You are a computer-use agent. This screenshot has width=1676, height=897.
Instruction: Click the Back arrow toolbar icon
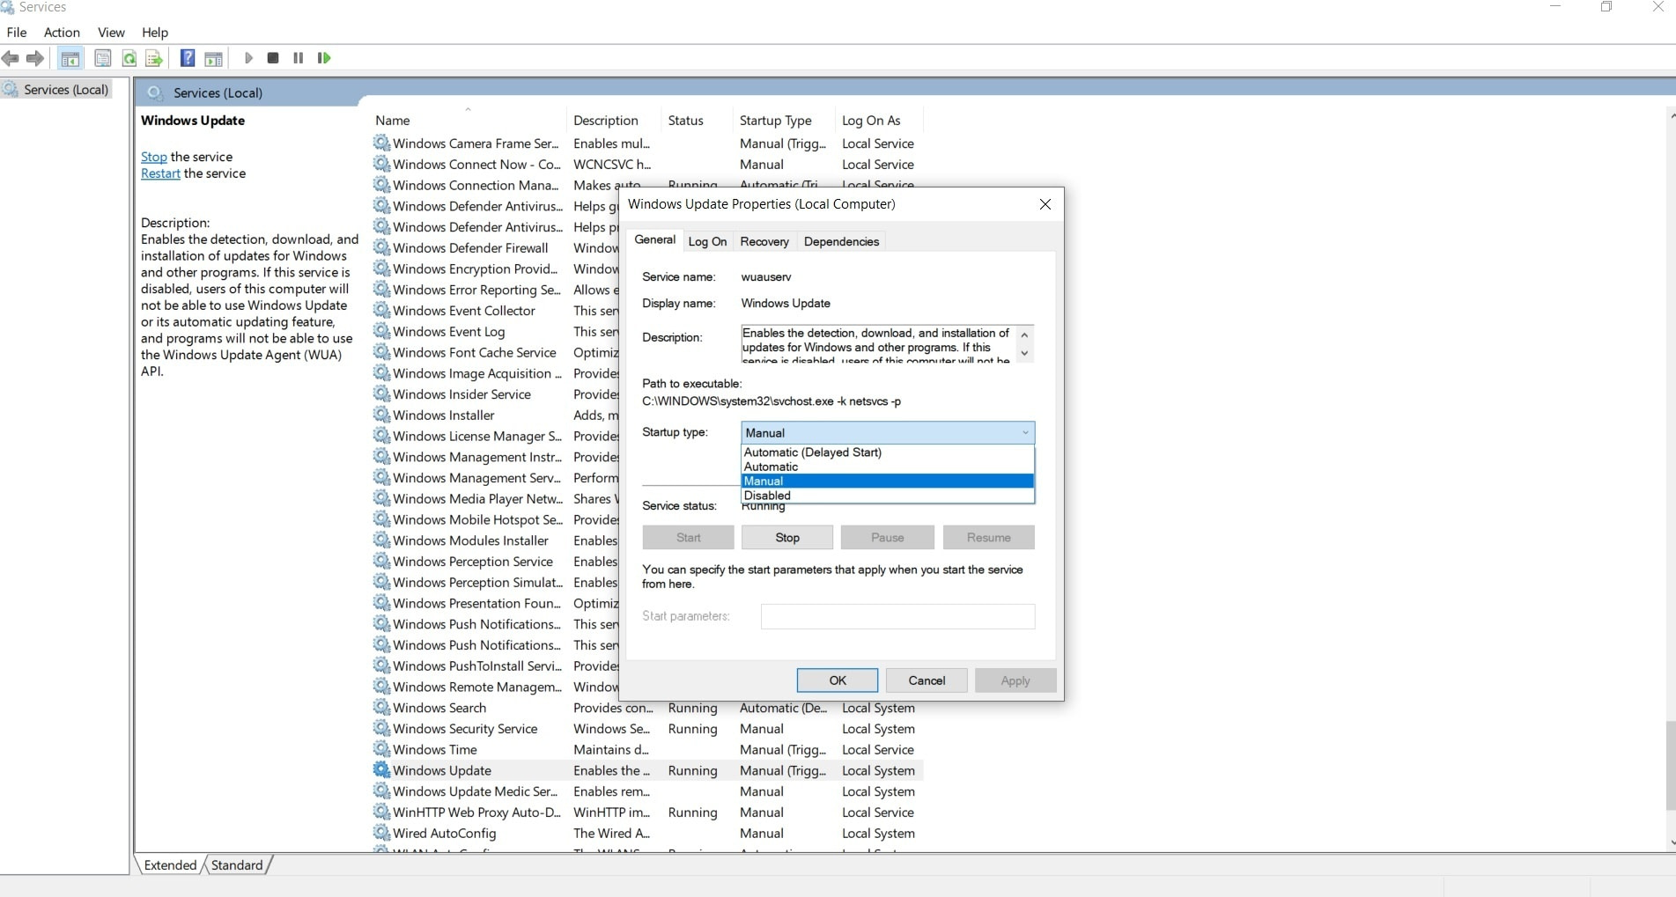coord(11,58)
